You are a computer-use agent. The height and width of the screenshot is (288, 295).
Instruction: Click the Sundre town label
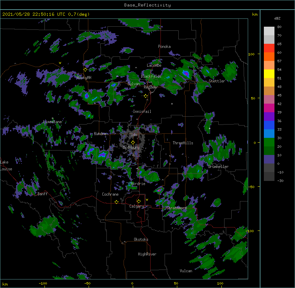pyautogui.click(x=100, y=134)
